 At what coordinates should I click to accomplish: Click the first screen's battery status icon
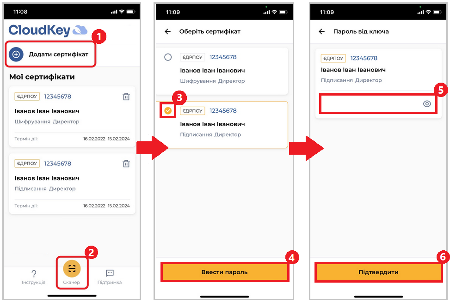pos(131,12)
